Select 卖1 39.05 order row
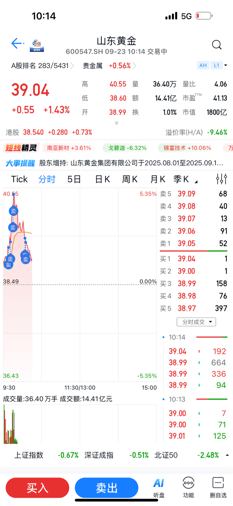Image resolution: width=233 pixels, height=506 pixels. (x=194, y=244)
